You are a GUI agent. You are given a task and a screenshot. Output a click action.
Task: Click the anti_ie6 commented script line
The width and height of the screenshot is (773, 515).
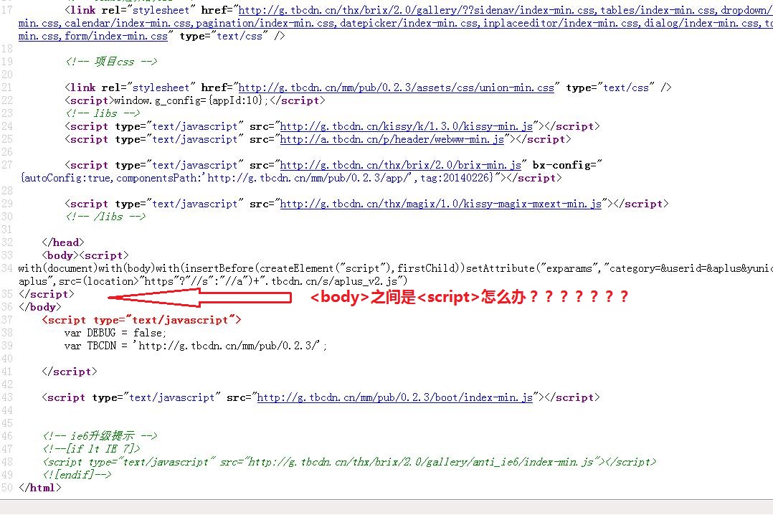[349, 462]
